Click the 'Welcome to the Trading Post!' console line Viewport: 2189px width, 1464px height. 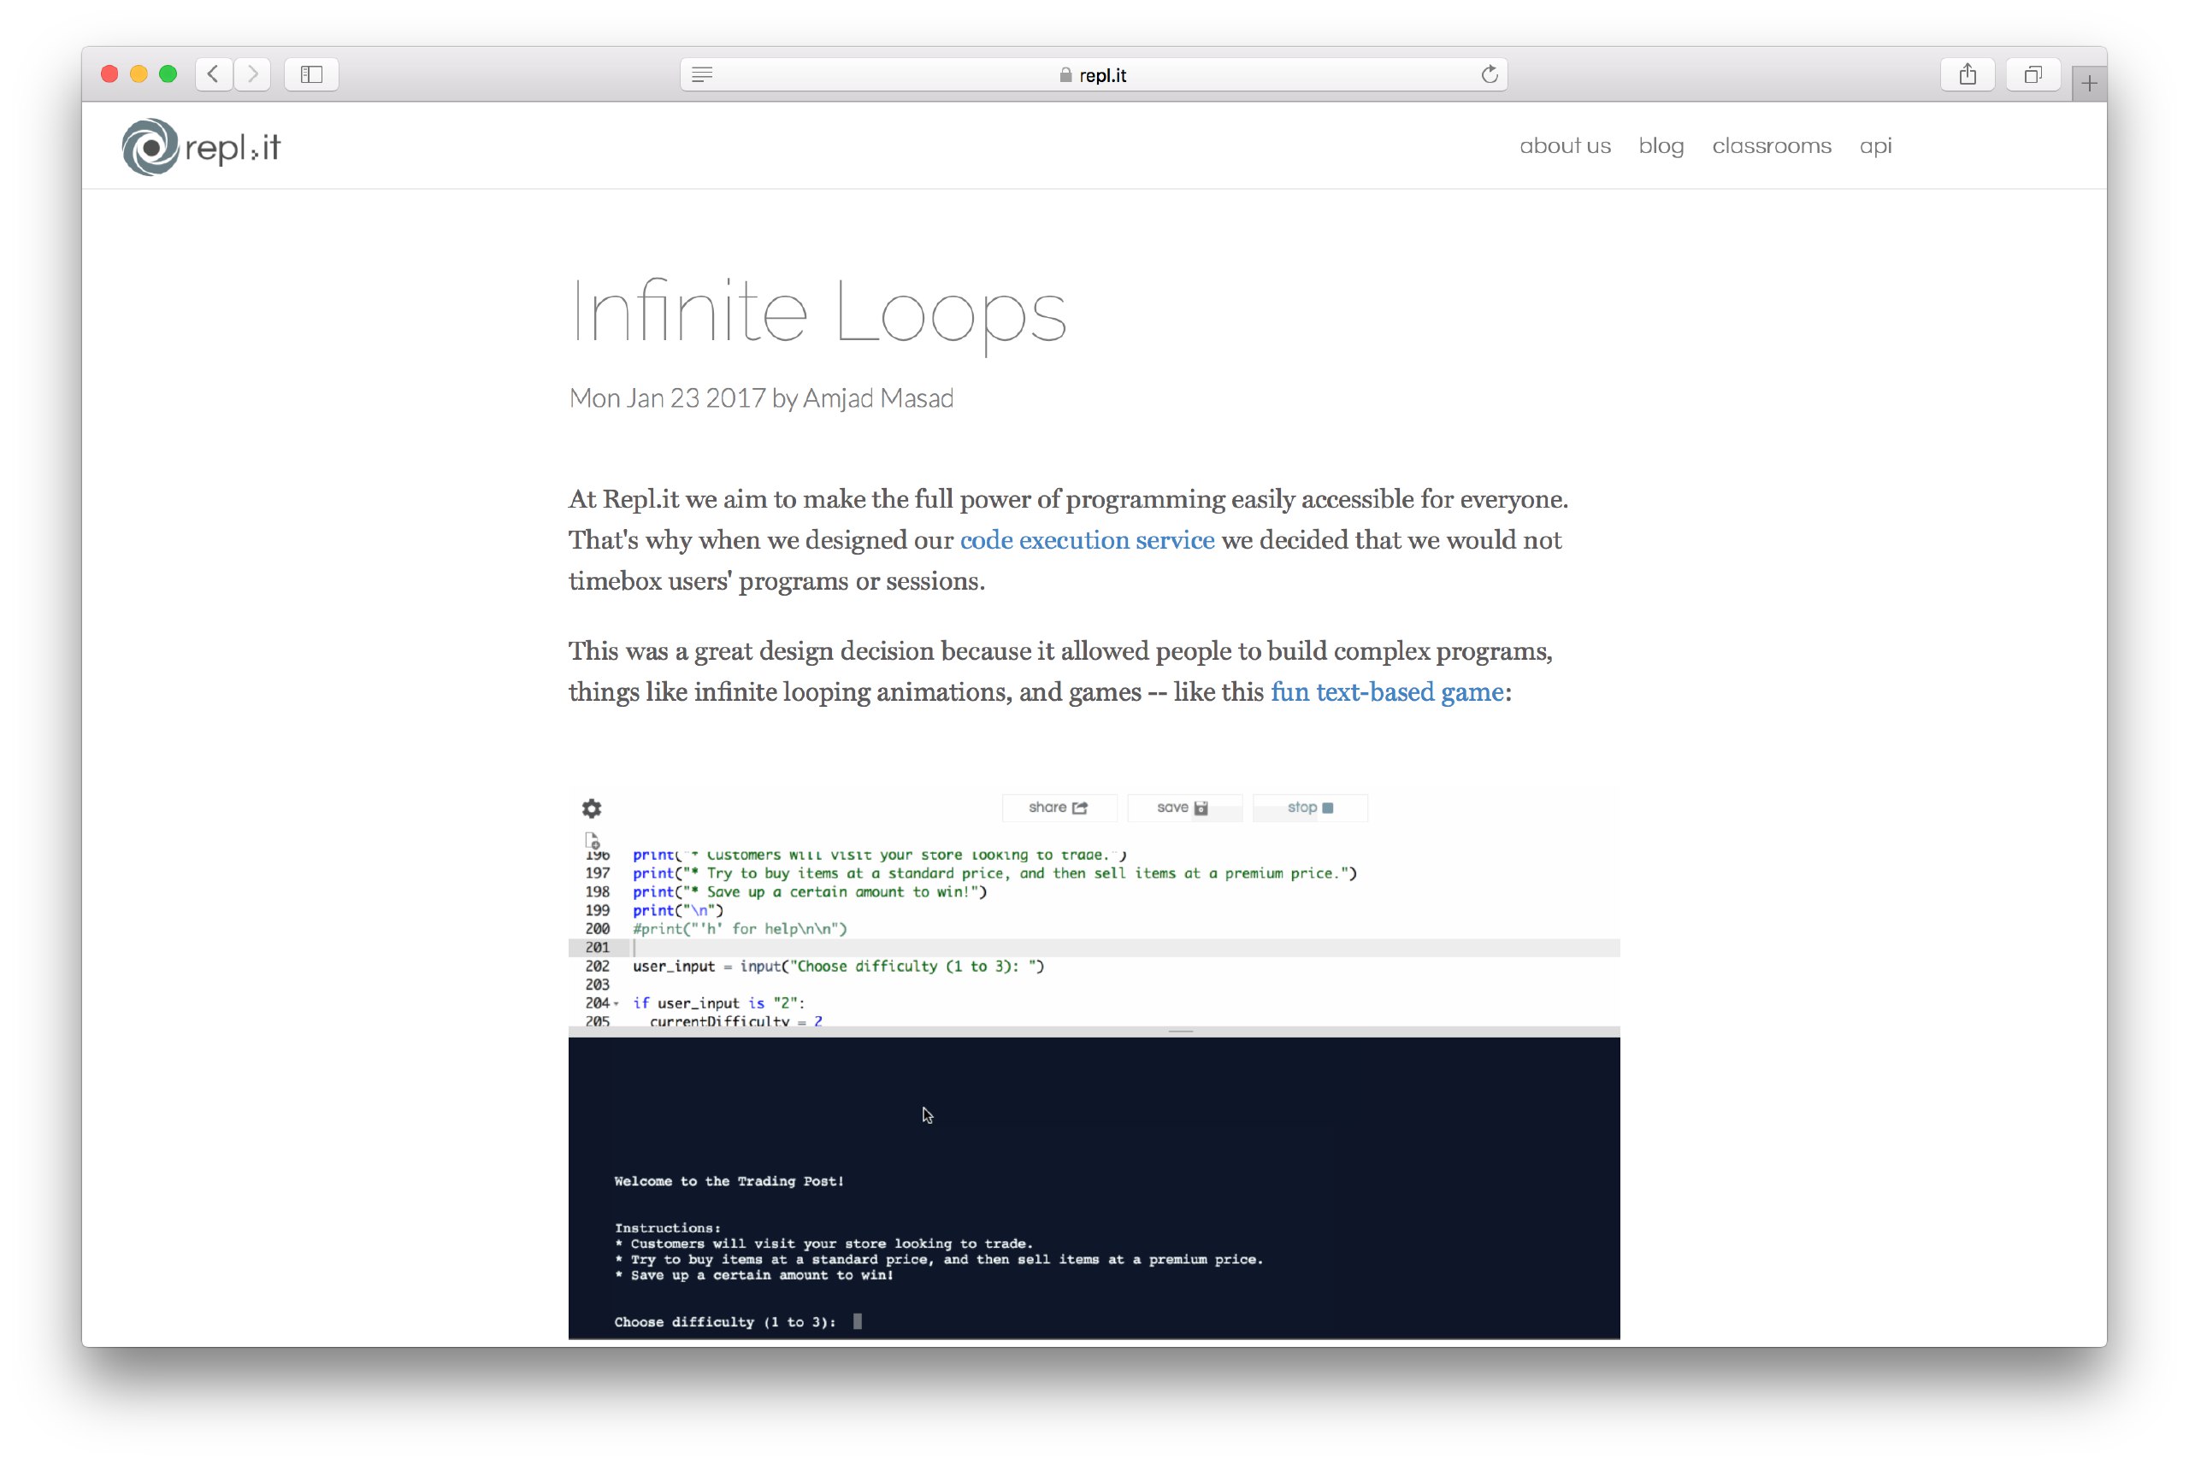coord(729,1181)
